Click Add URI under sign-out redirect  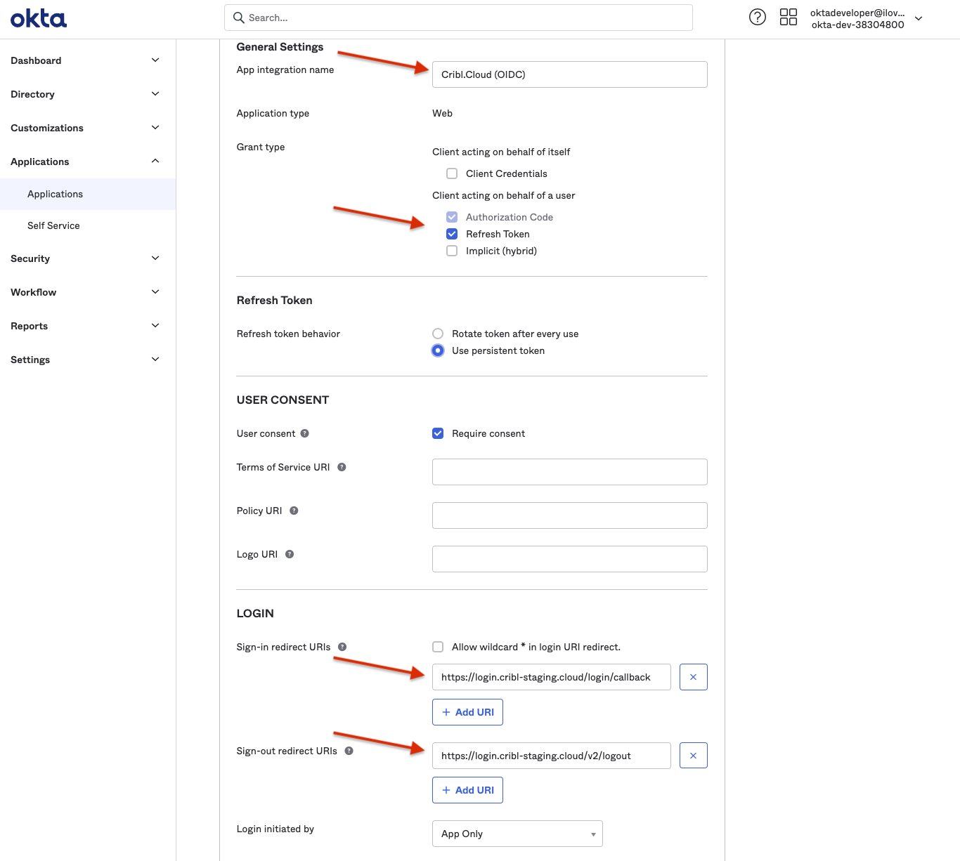coord(467,790)
